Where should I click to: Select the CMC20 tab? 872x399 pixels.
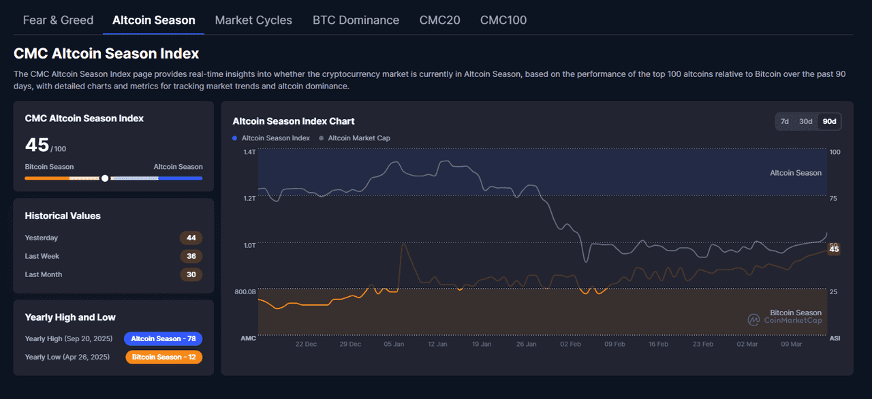tap(439, 20)
